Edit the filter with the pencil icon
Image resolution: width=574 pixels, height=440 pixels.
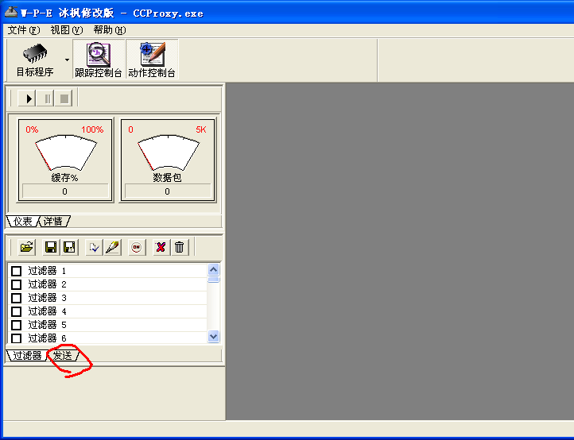[113, 248]
